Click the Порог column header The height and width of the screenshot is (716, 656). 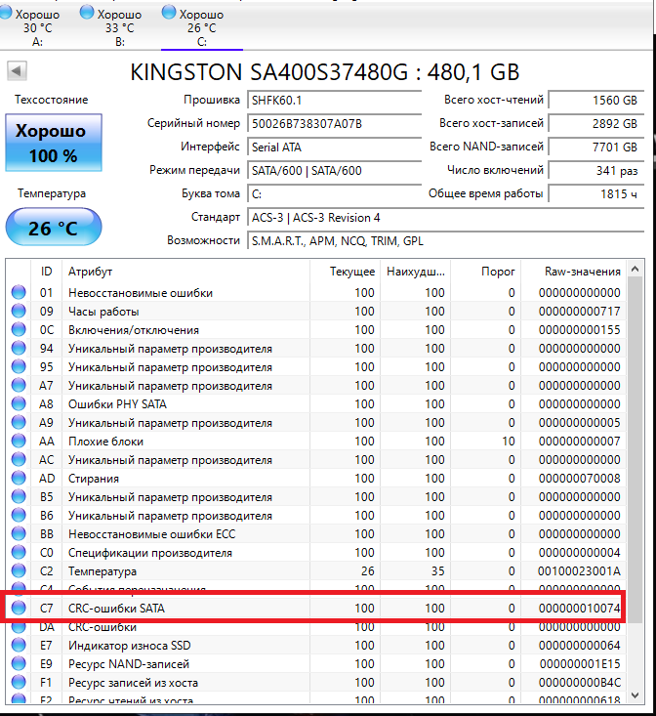[x=486, y=272]
